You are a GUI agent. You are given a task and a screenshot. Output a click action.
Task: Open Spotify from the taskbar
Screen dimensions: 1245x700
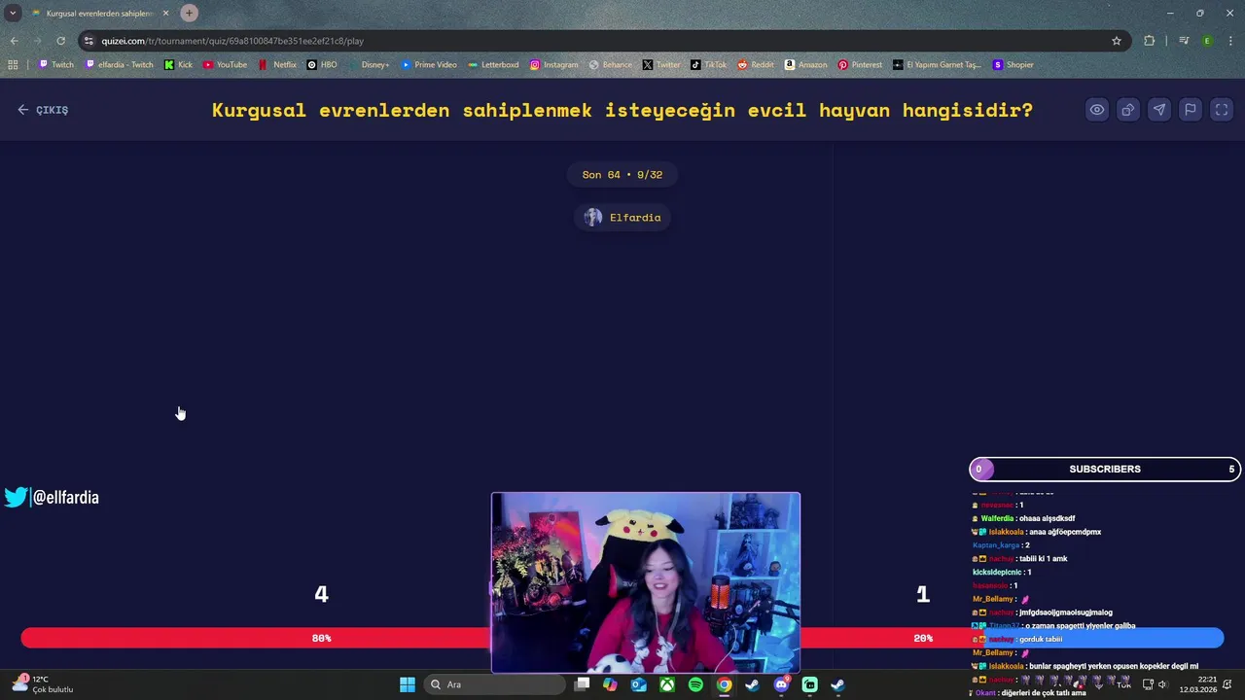(695, 684)
